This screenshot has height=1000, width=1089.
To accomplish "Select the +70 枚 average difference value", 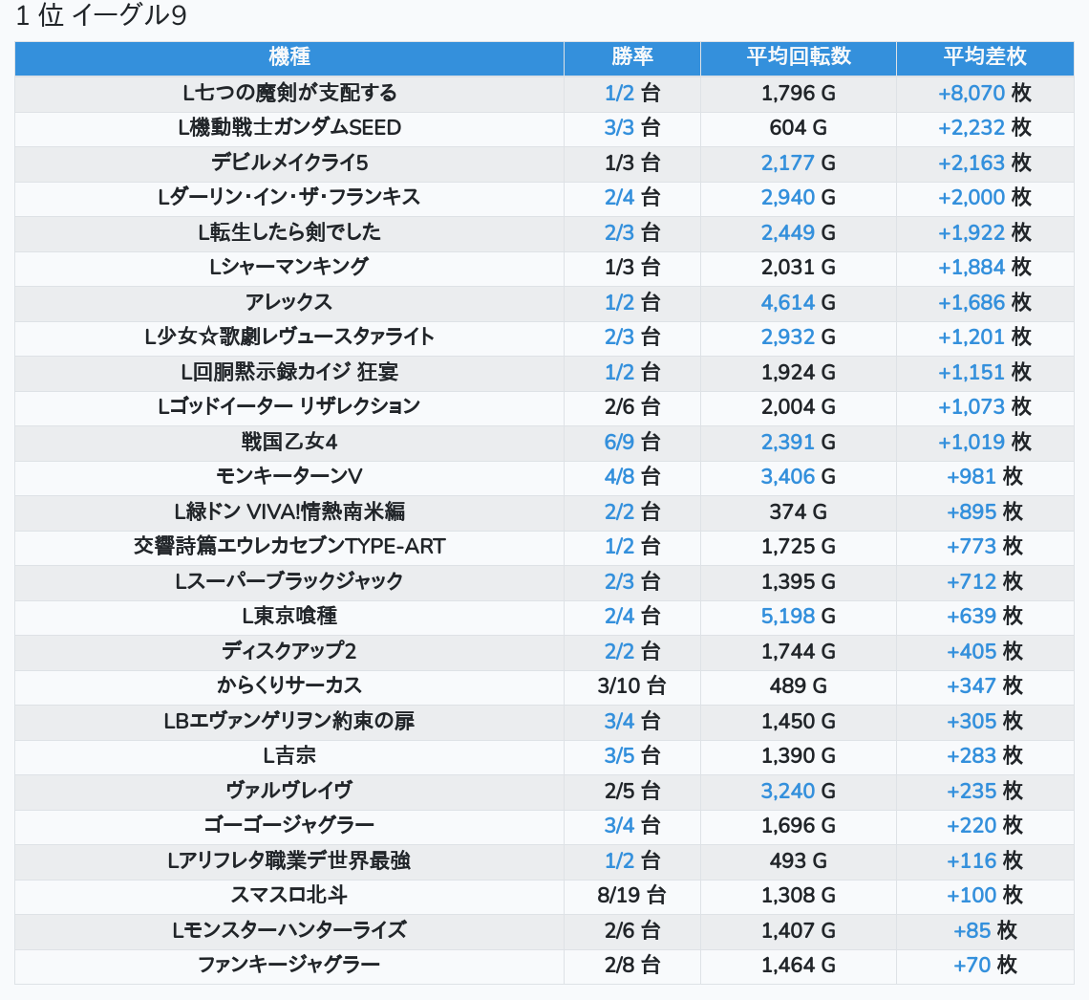I will 984,966.
